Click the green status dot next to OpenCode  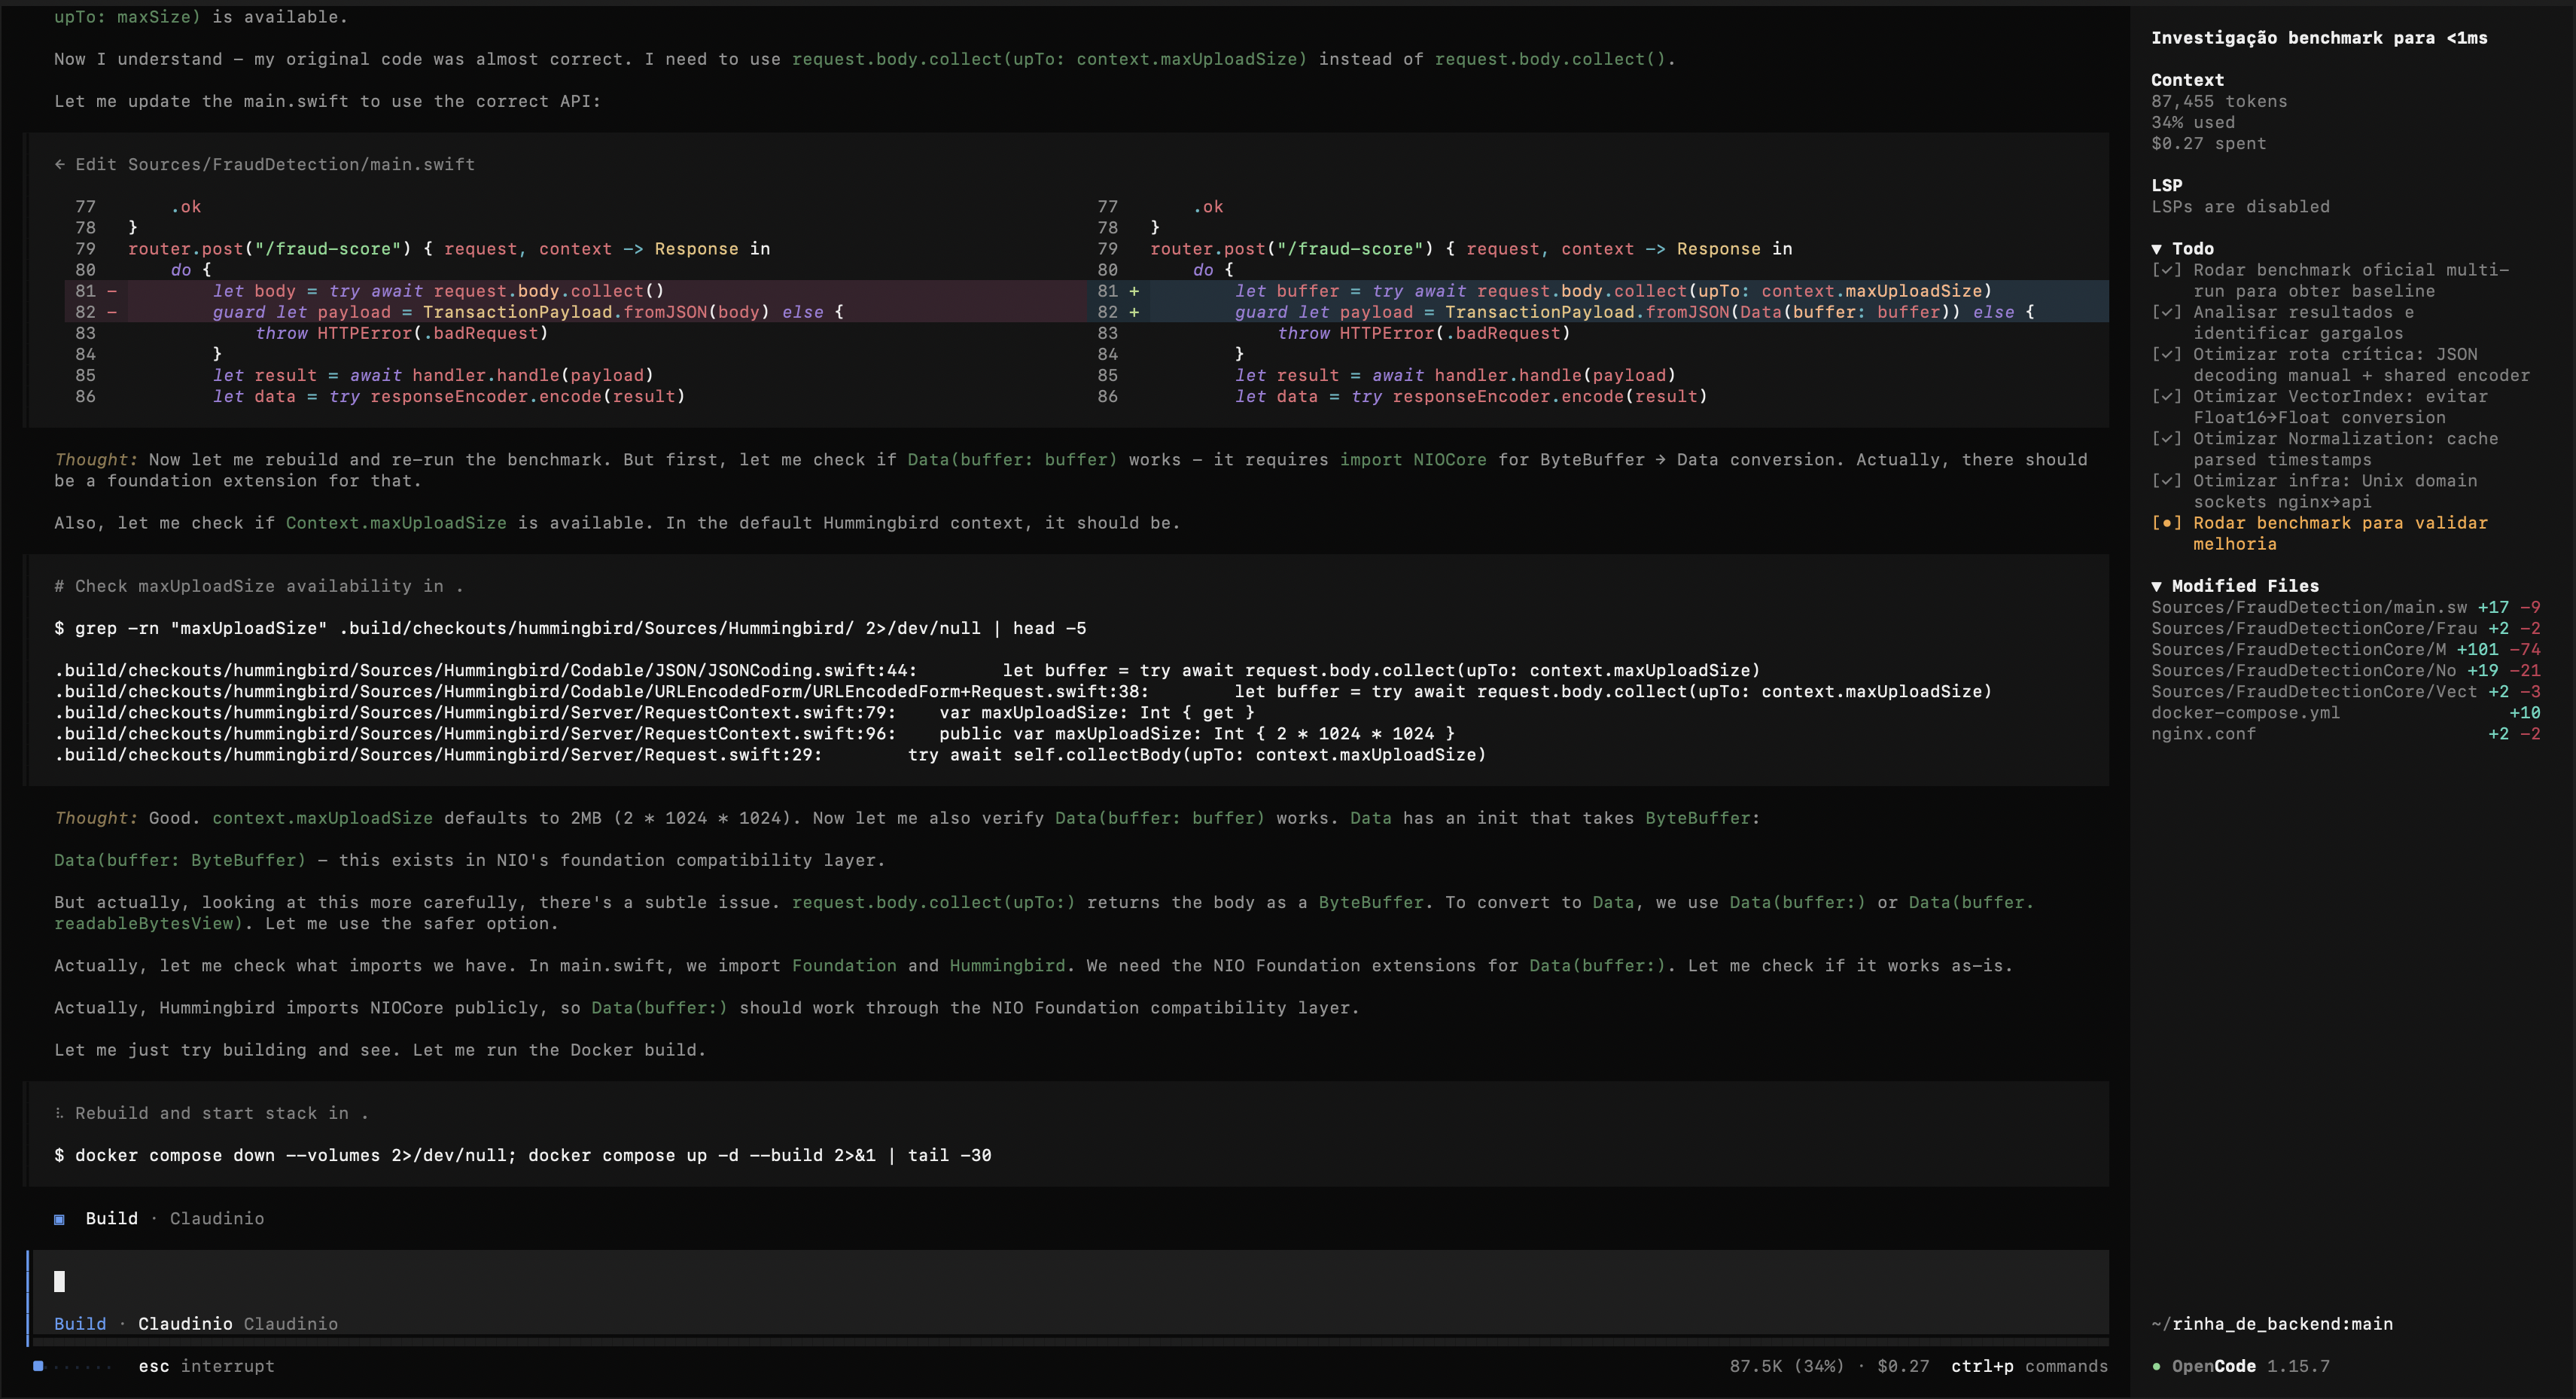pos(2156,1366)
